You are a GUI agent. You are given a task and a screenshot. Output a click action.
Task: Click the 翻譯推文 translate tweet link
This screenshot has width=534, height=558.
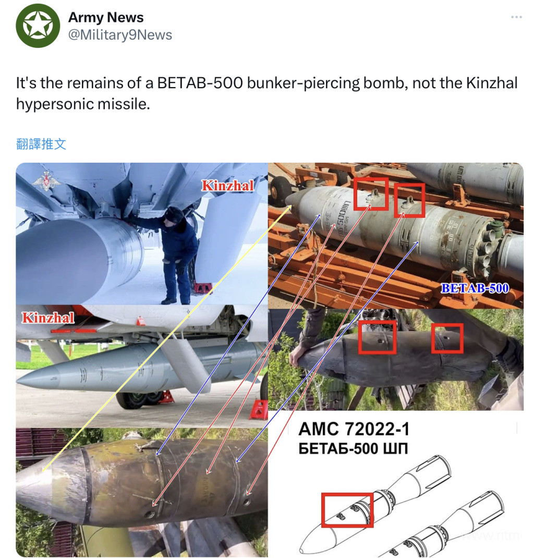[x=41, y=144]
